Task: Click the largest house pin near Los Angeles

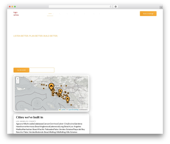Action: 51,86
